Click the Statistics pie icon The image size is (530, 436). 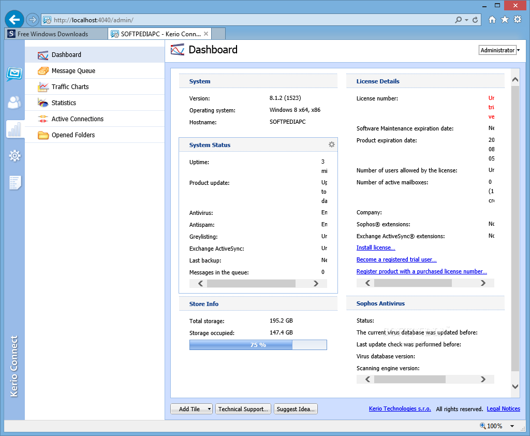[x=43, y=103]
